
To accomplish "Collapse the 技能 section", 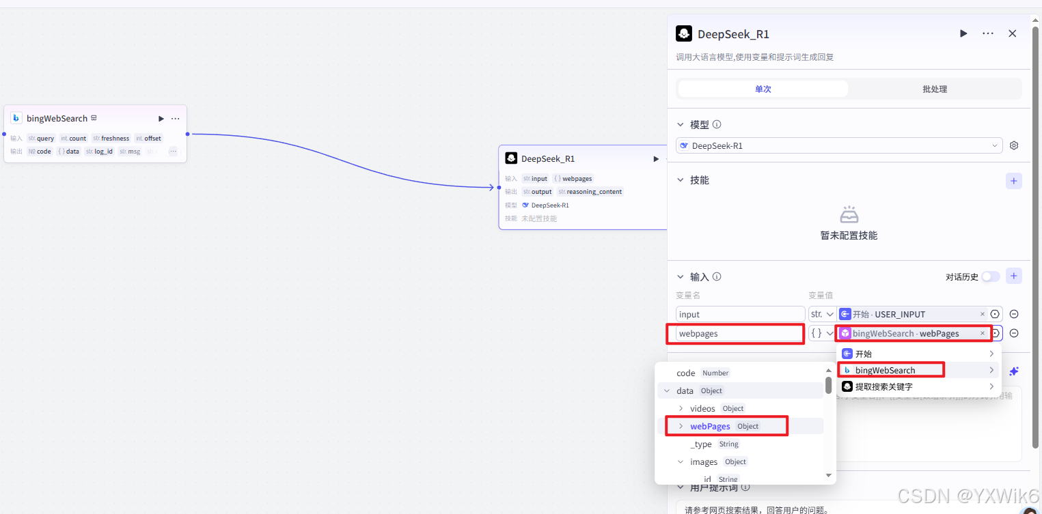I will coord(680,180).
